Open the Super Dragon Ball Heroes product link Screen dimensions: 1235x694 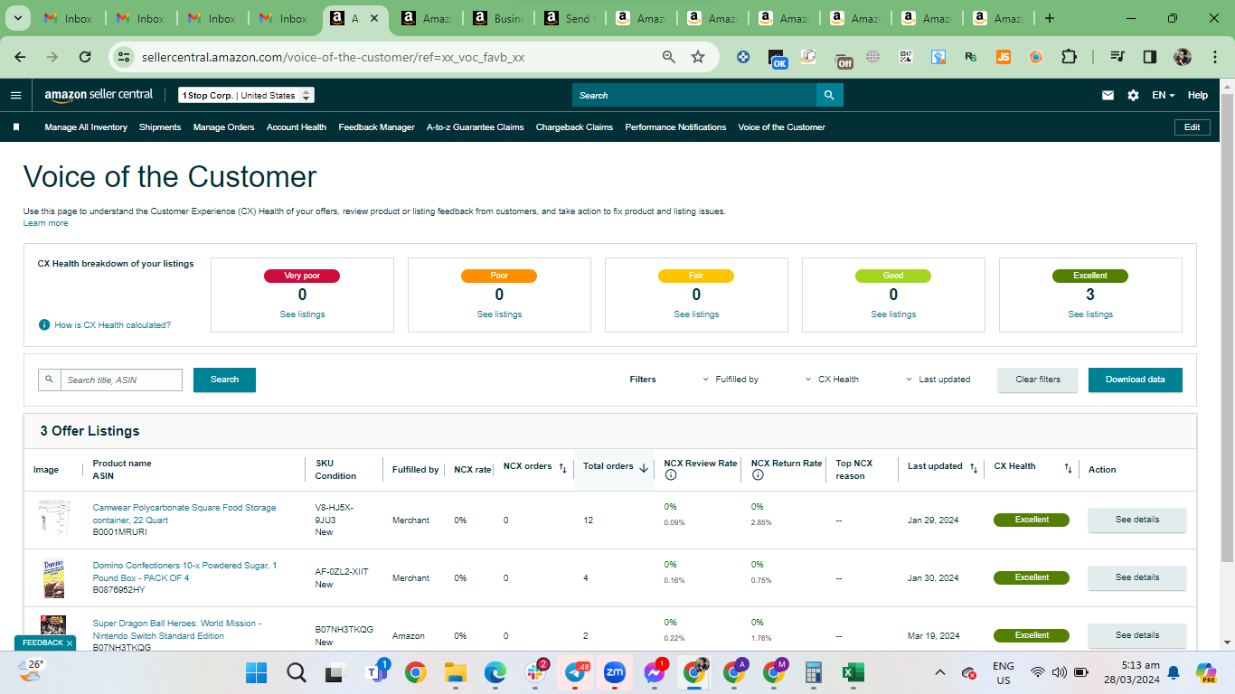[x=177, y=630]
